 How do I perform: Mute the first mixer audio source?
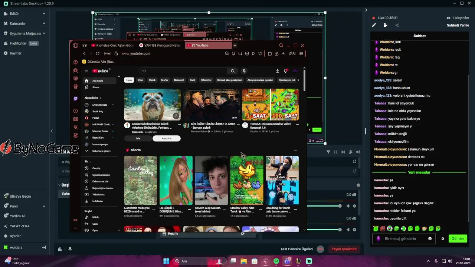pyautogui.click(x=348, y=206)
